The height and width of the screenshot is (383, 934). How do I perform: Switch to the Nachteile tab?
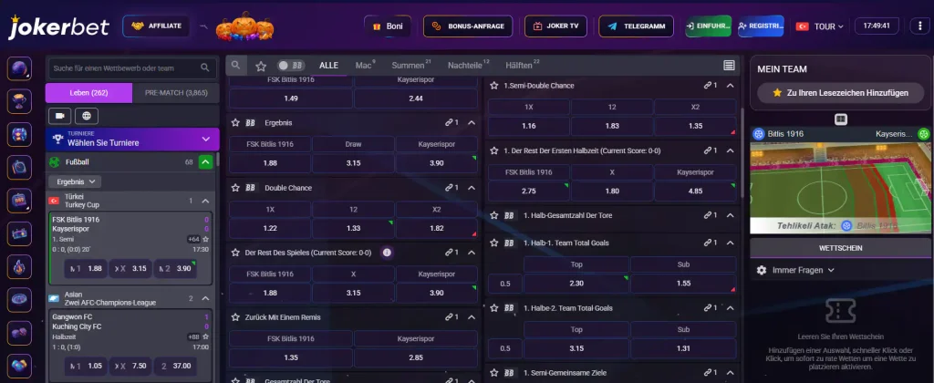(x=469, y=65)
